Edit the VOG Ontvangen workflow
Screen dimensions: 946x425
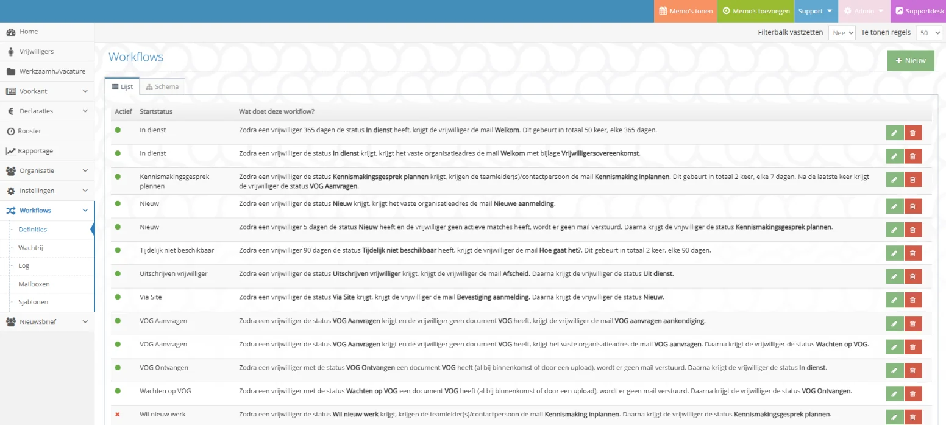coord(894,370)
